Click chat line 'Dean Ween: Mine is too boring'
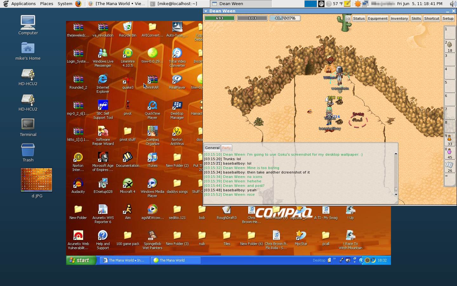This screenshot has width=457, height=286. (x=242, y=168)
